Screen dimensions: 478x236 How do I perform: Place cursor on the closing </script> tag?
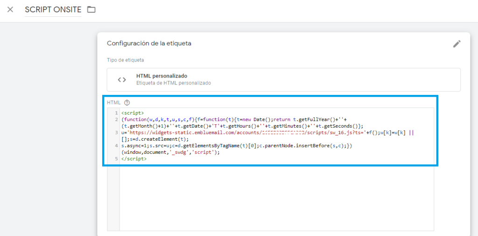[134, 159]
